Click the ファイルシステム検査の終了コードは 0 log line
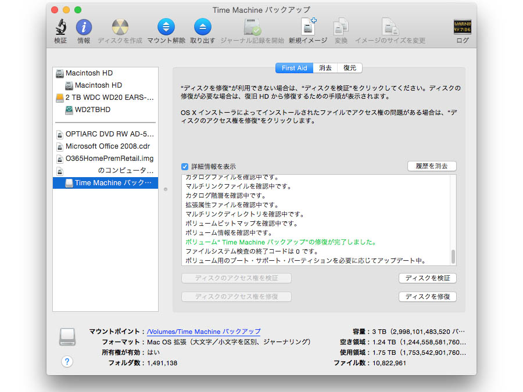The width and height of the screenshot is (523, 392). (252, 251)
